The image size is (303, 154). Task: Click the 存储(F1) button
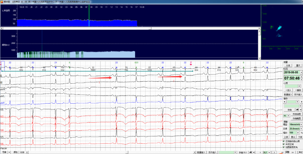(x=243, y=152)
